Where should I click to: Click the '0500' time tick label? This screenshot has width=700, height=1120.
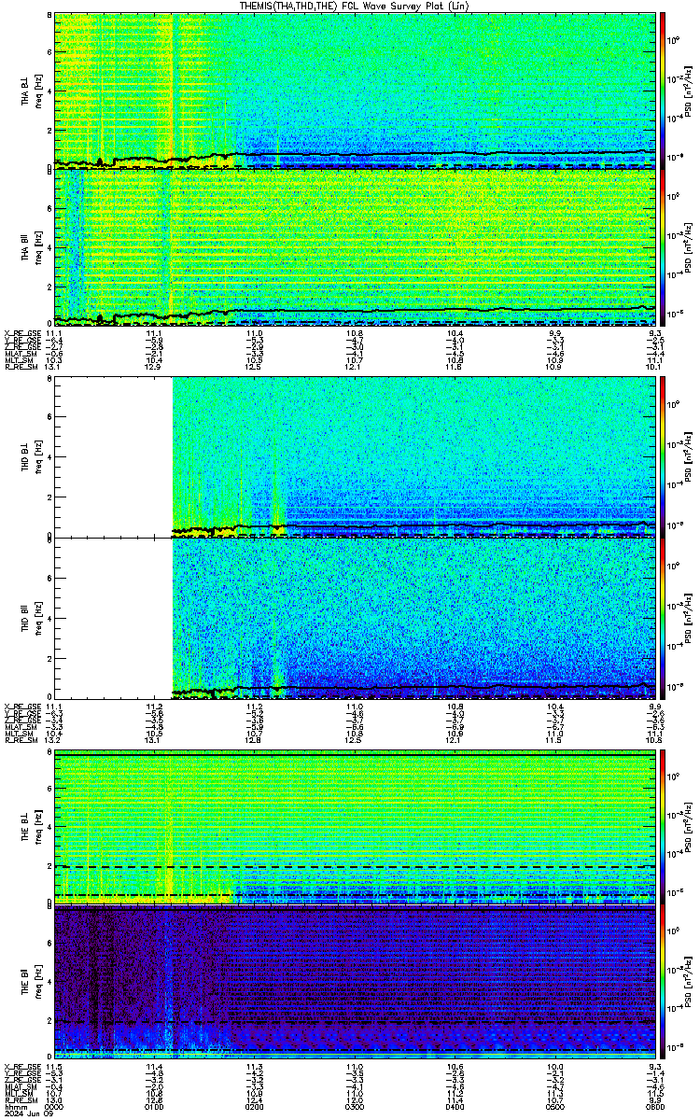click(555, 1106)
